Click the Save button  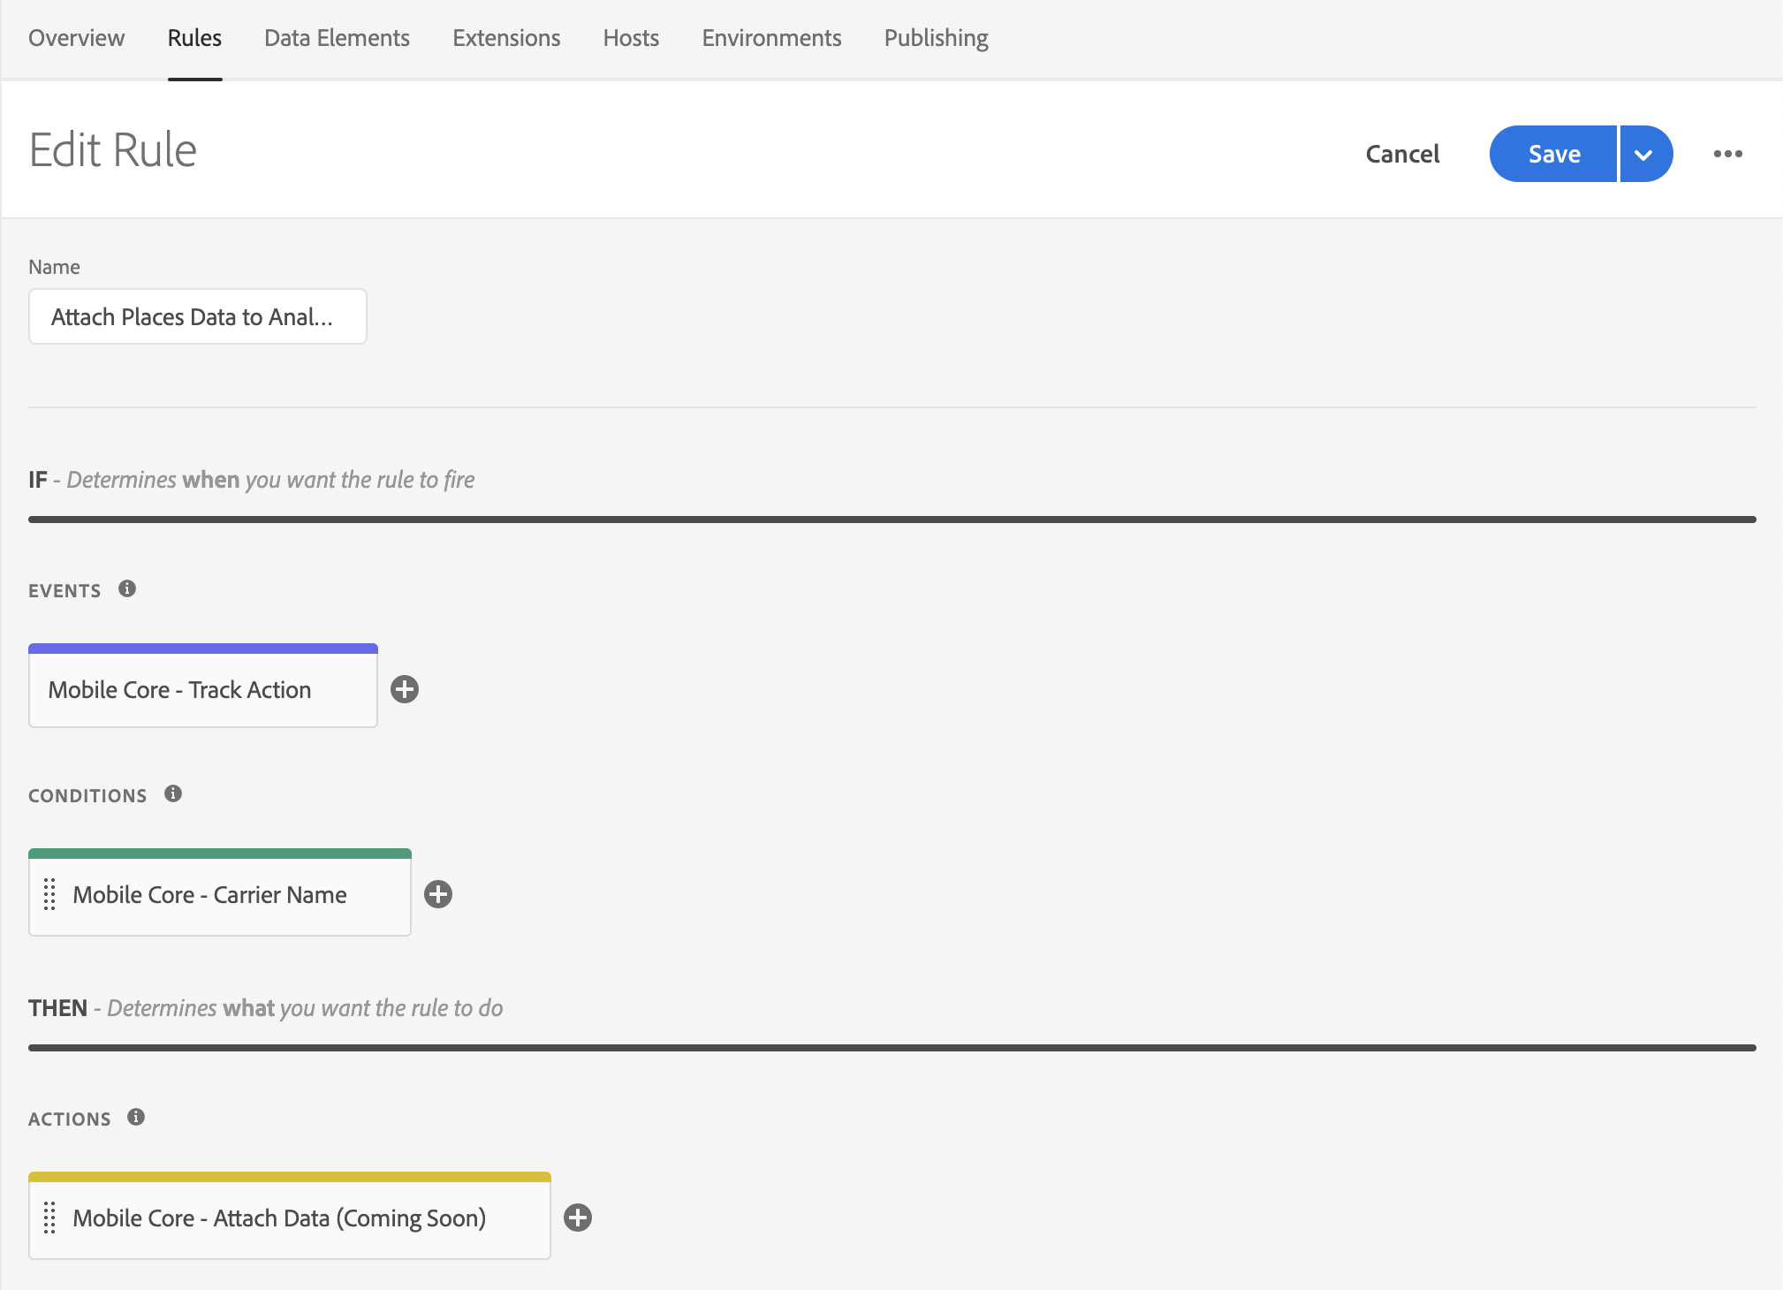click(1553, 154)
